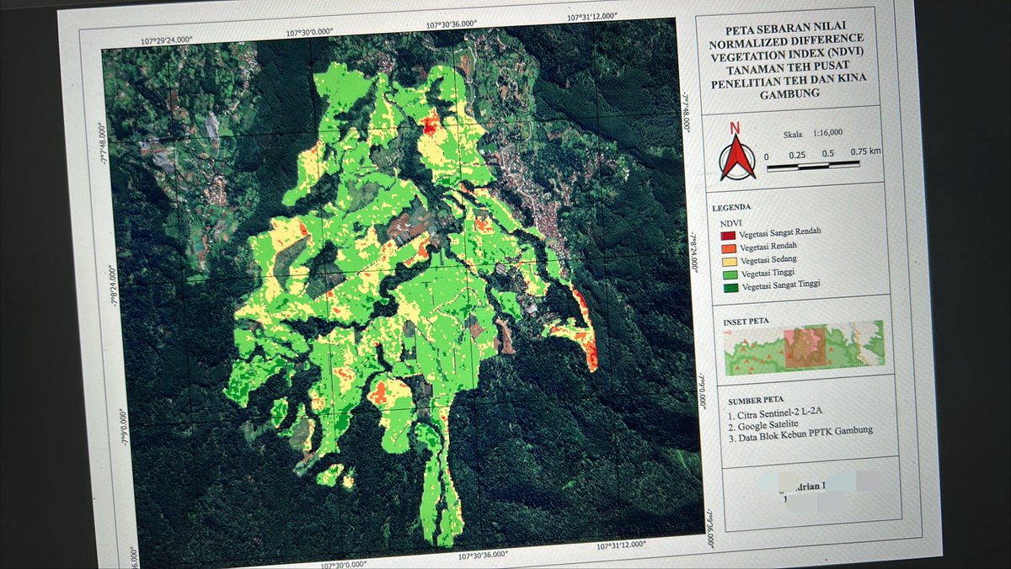Open the inset locator map thumbnail
The width and height of the screenshot is (1011, 569).
click(805, 347)
